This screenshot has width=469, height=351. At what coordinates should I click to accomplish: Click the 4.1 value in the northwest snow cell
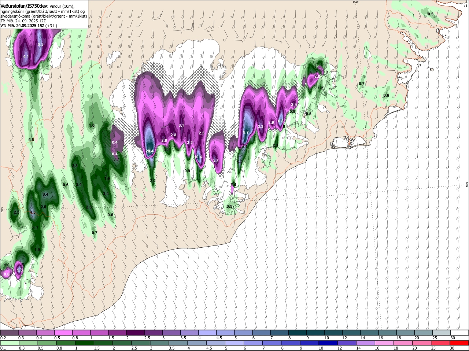(26, 57)
